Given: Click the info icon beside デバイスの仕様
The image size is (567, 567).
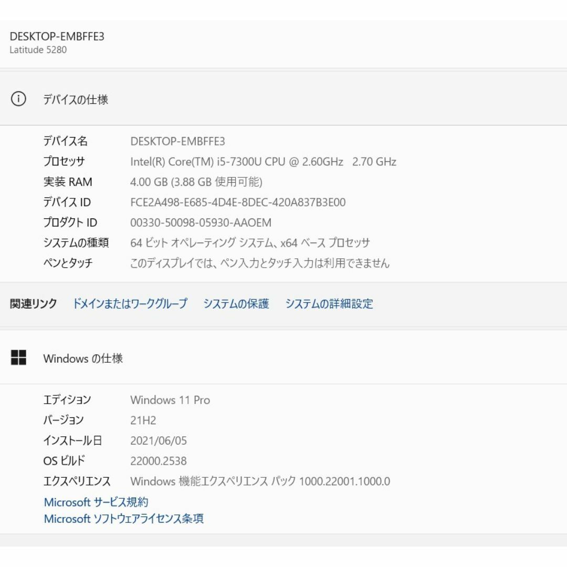Looking at the screenshot, I should tap(18, 99).
